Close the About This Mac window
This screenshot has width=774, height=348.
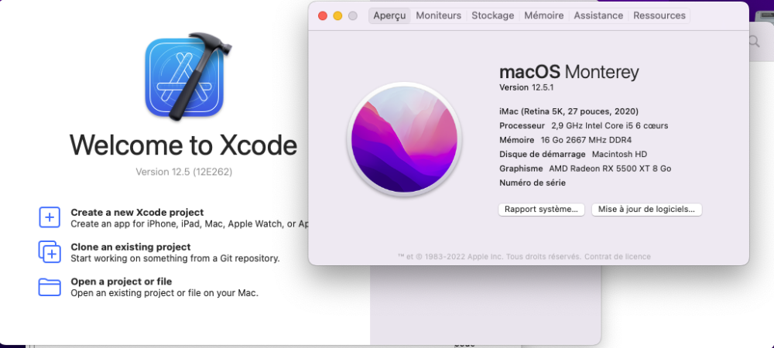322,15
